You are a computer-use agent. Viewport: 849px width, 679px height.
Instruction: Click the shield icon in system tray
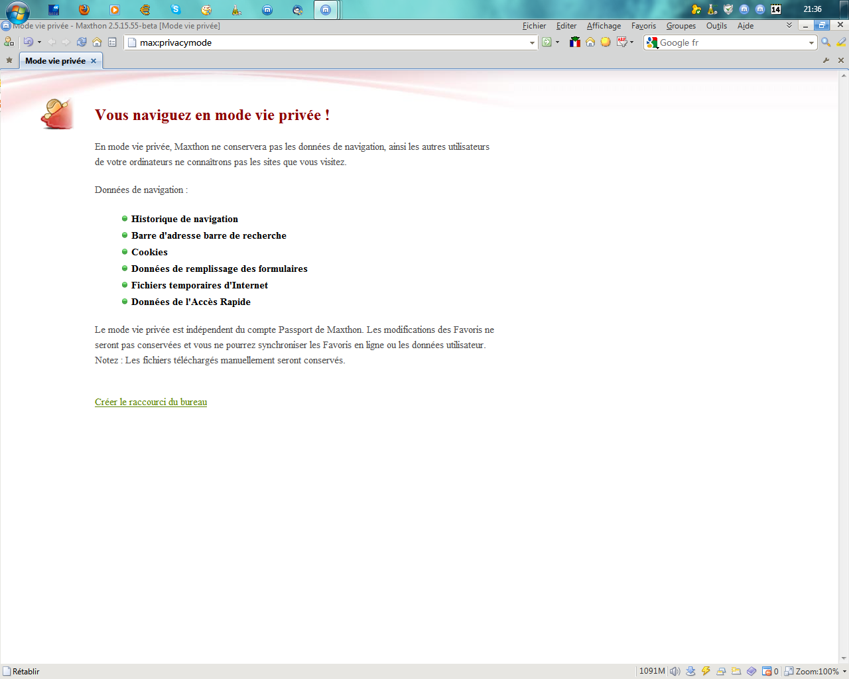point(728,9)
